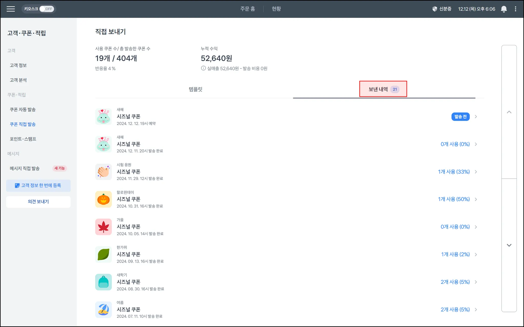
Task: Click the Halloween pumpkin coupon icon
Action: (103, 199)
